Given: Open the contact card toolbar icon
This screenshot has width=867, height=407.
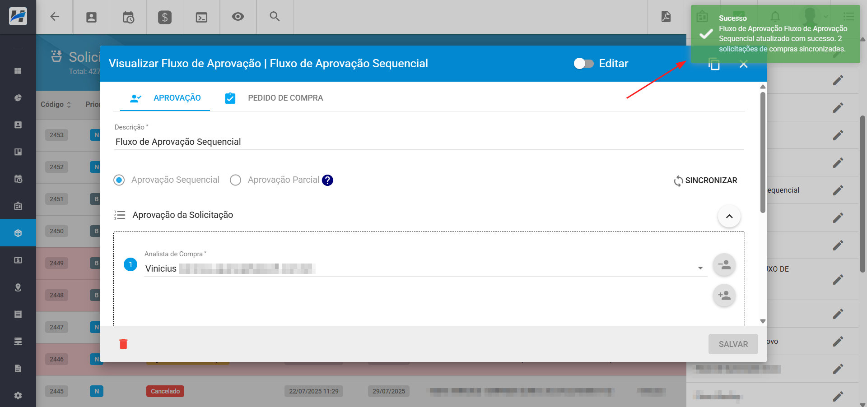Looking at the screenshot, I should 91,17.
